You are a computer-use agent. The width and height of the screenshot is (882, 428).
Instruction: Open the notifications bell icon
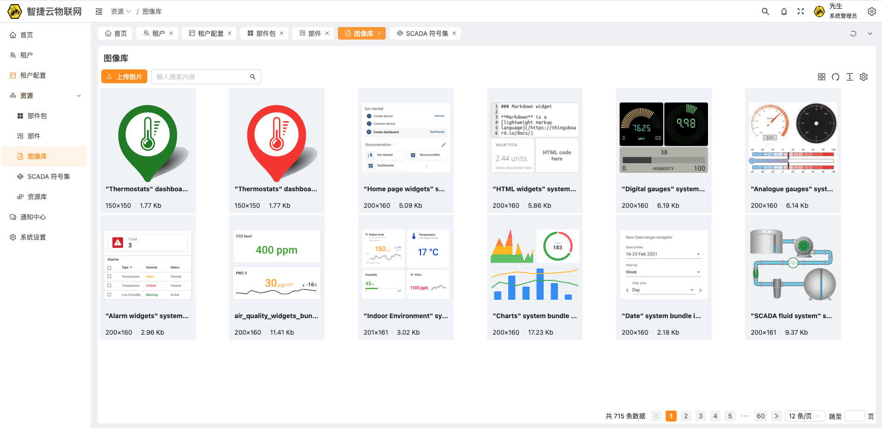(x=784, y=11)
